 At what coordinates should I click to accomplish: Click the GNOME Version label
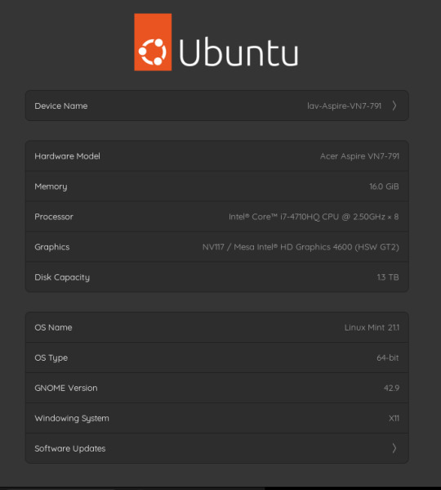click(66, 388)
